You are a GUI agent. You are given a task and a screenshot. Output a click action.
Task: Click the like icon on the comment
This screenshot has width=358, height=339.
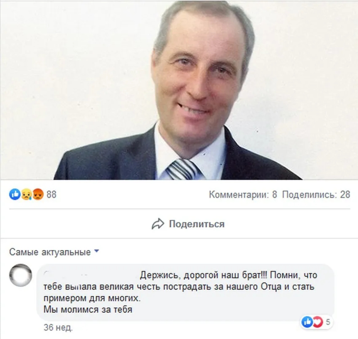pos(307,322)
